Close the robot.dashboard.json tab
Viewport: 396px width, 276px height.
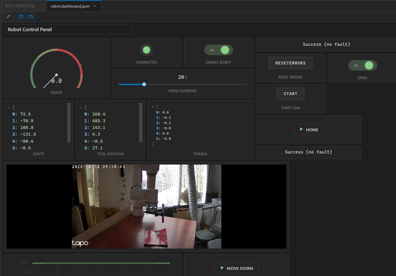pos(94,5)
